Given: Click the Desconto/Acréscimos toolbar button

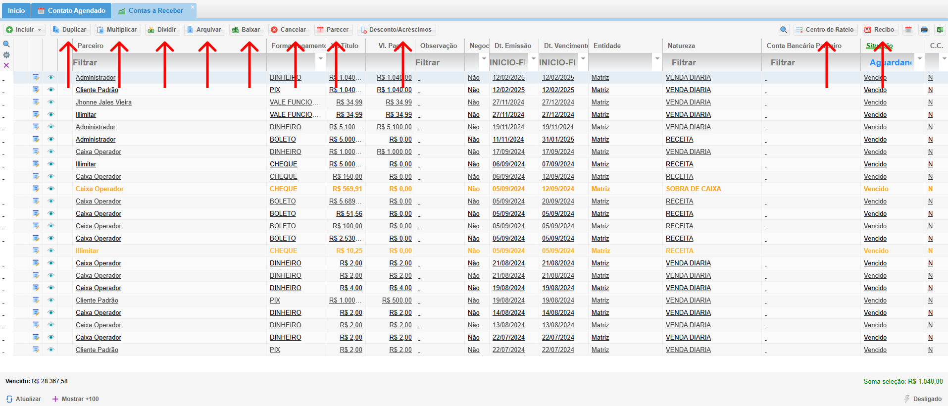Looking at the screenshot, I should 396,30.
